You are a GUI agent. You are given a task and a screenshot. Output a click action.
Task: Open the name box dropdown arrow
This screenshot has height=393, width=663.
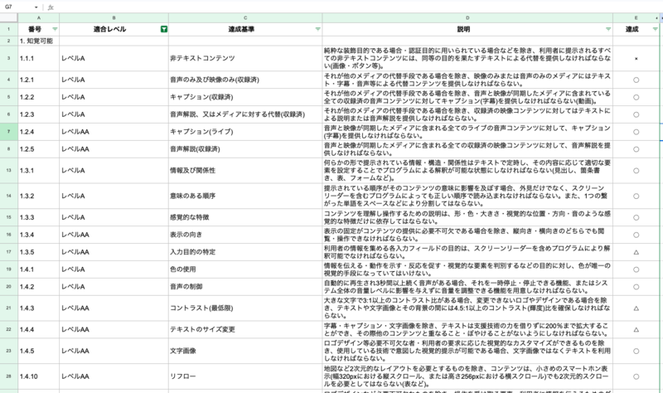pyautogui.click(x=36, y=7)
